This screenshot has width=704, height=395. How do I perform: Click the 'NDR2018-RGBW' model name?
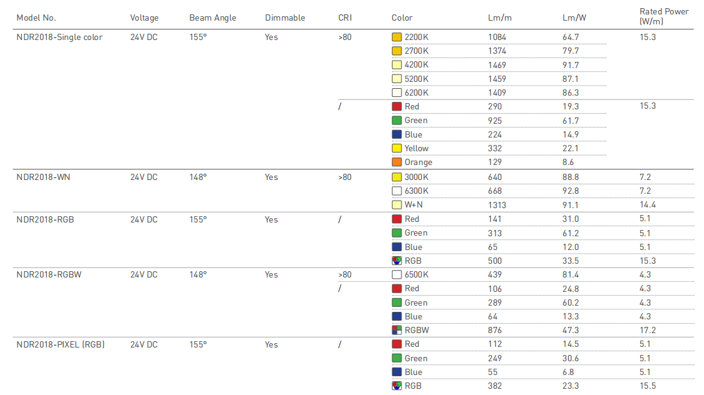[49, 274]
